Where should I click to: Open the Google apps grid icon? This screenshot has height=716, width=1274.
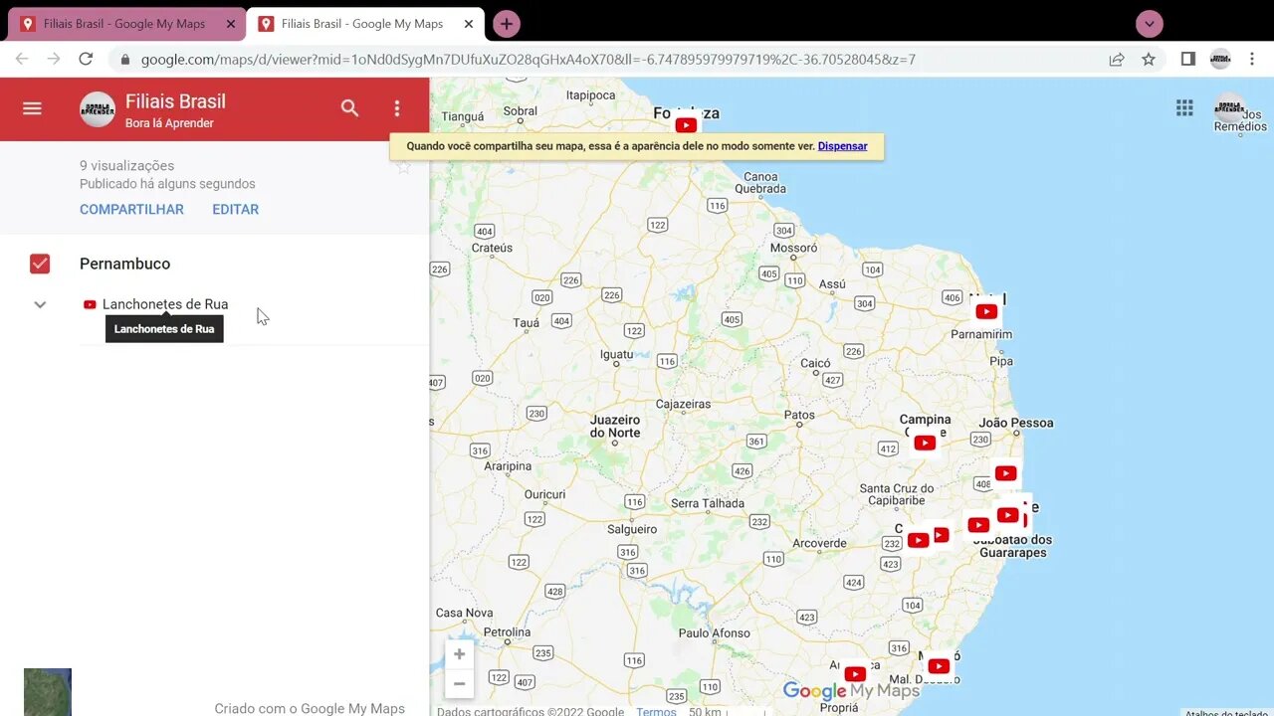tap(1184, 108)
